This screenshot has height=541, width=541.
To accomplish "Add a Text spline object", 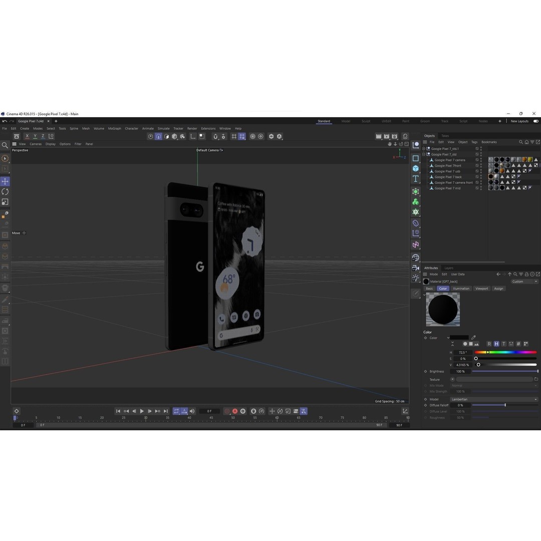I will pyautogui.click(x=415, y=179).
